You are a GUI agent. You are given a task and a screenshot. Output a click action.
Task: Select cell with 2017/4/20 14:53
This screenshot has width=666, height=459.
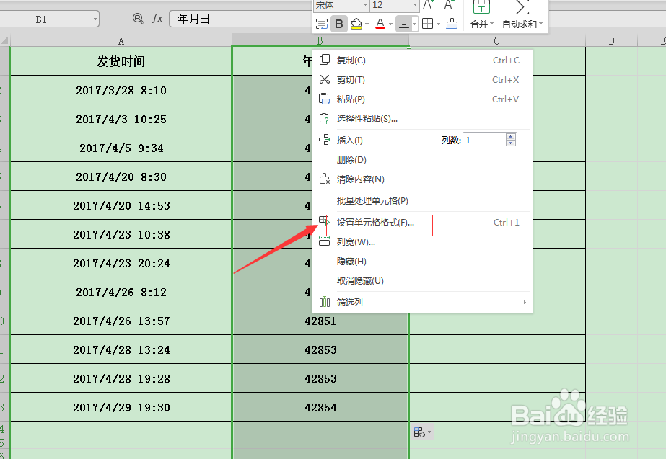coord(121,206)
